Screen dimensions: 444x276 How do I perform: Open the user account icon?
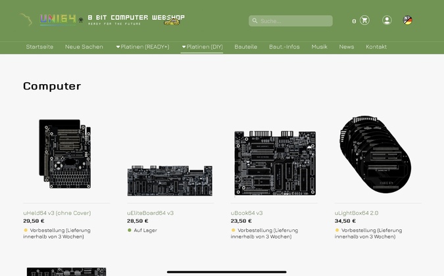pos(387,20)
